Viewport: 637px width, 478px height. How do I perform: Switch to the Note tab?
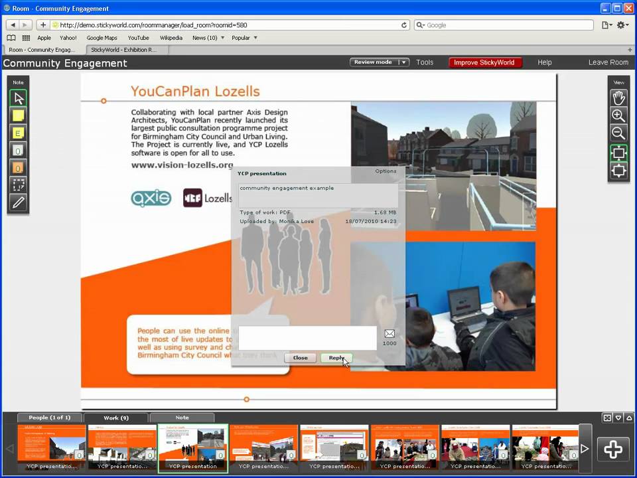point(182,418)
